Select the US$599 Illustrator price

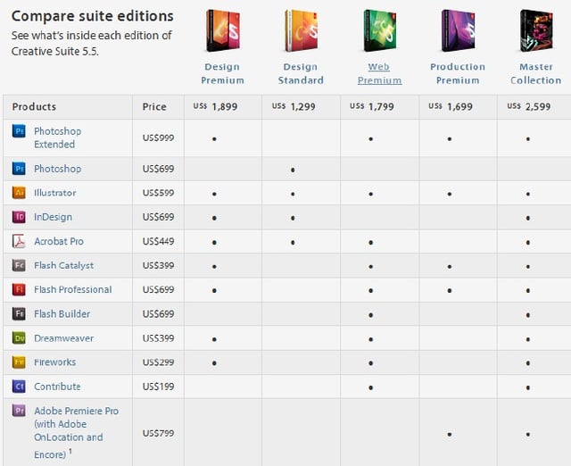coord(159,193)
